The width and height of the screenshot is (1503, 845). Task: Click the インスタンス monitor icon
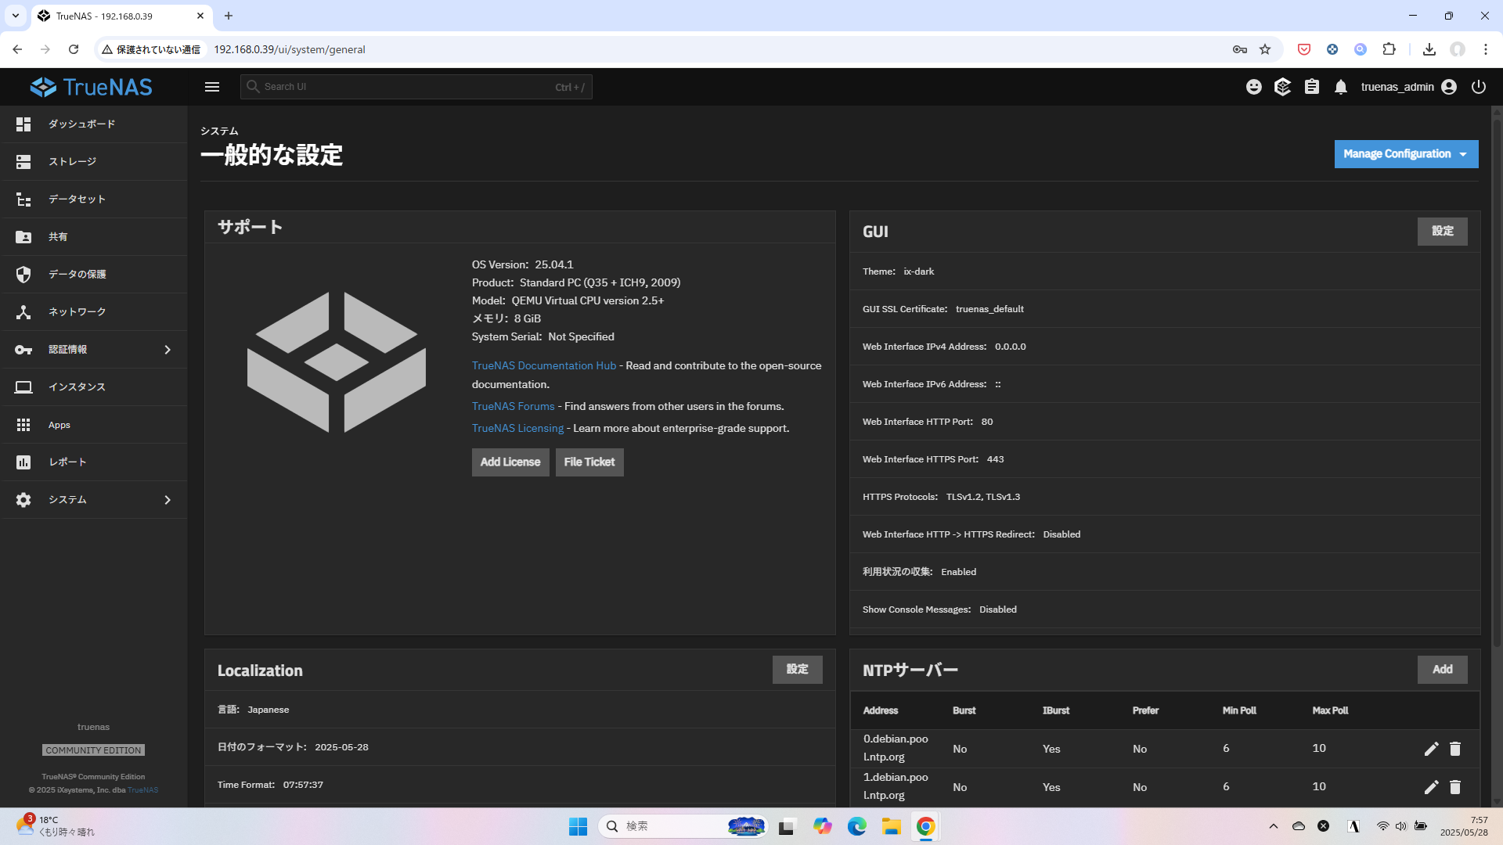23,387
